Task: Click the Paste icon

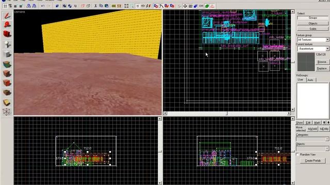Action: [x=107, y=6]
